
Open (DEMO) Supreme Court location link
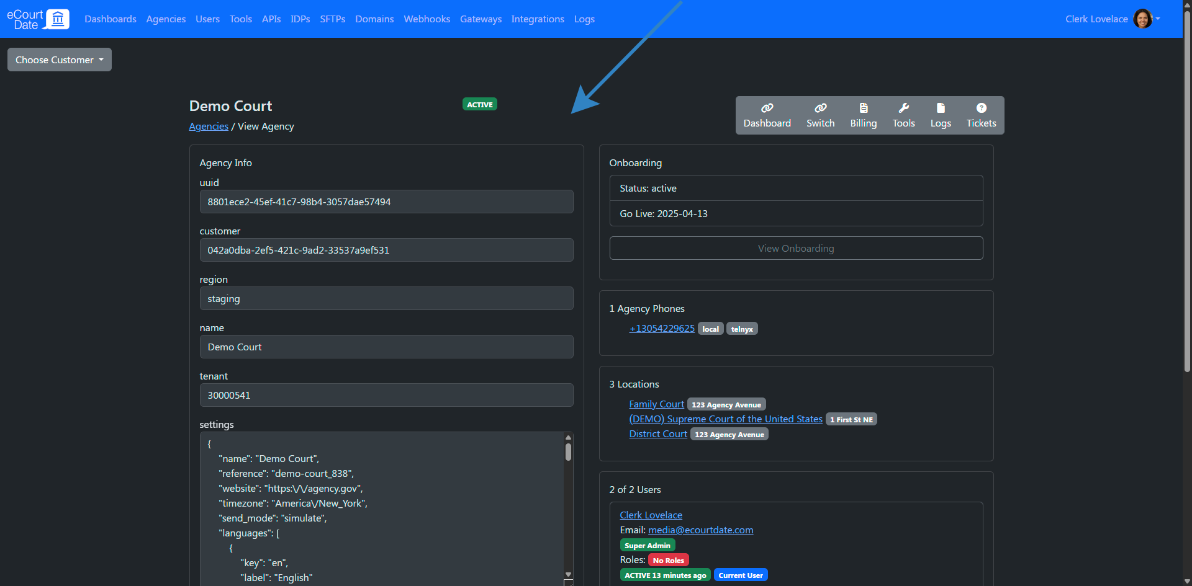tap(726, 419)
